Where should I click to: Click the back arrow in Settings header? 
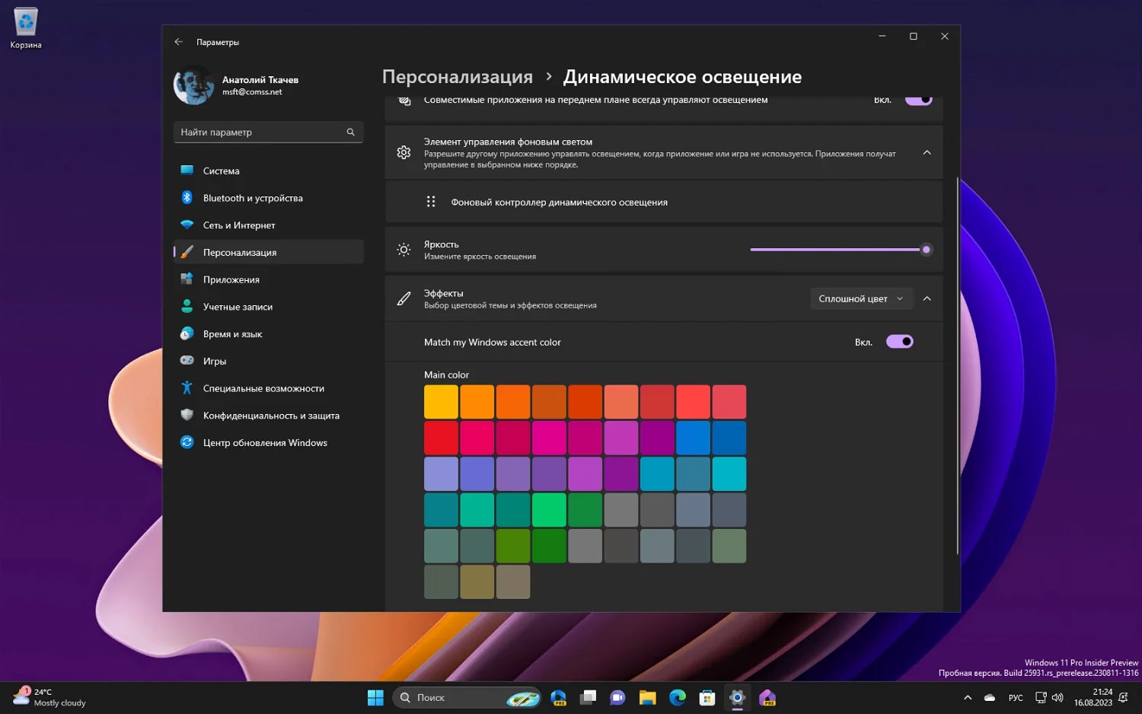coord(178,42)
